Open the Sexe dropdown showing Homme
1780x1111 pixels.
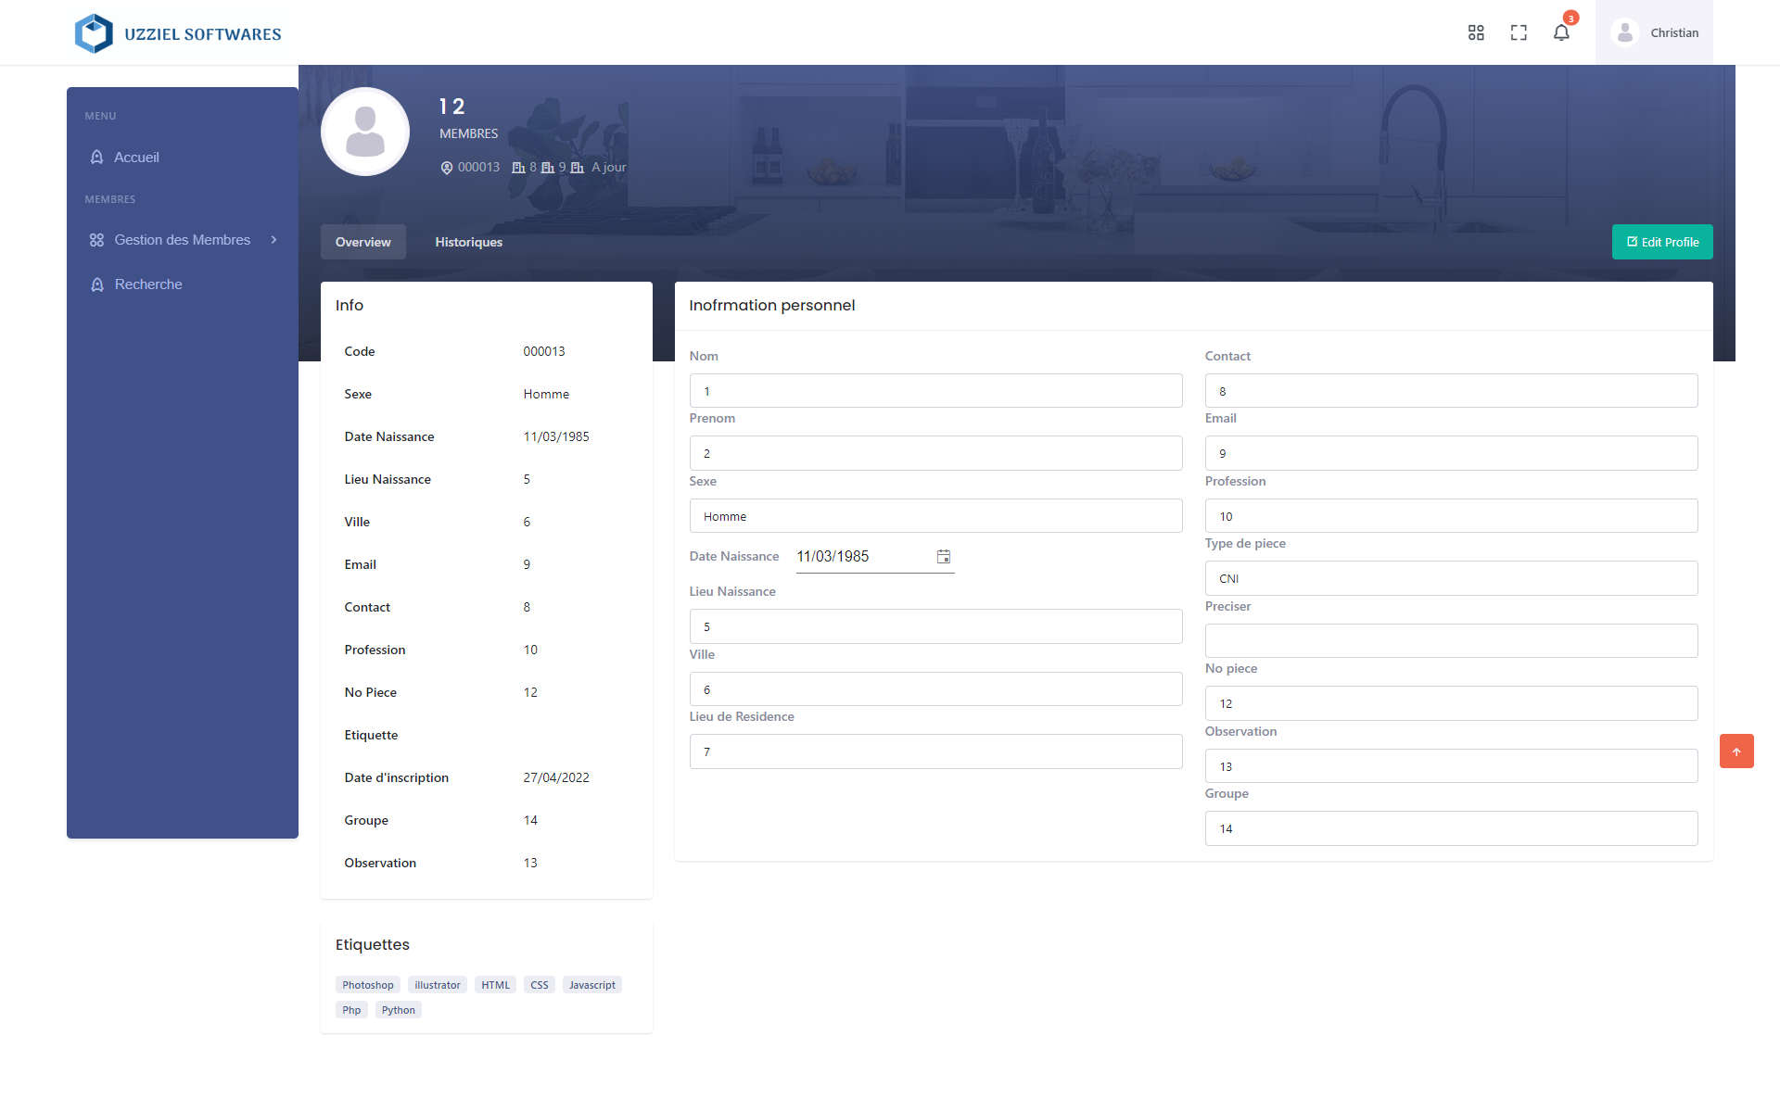pyautogui.click(x=935, y=516)
